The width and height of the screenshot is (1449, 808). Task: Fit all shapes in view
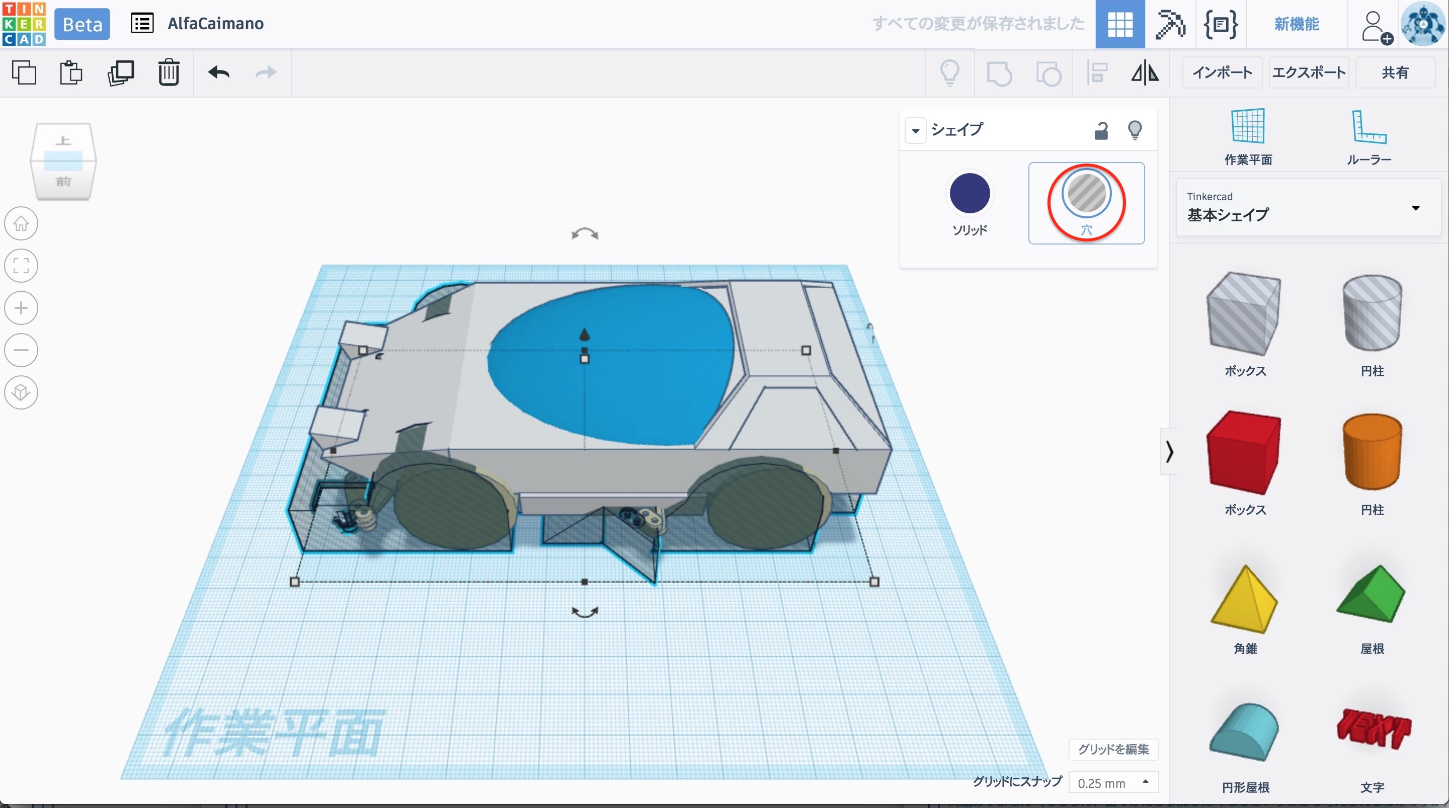click(x=21, y=266)
